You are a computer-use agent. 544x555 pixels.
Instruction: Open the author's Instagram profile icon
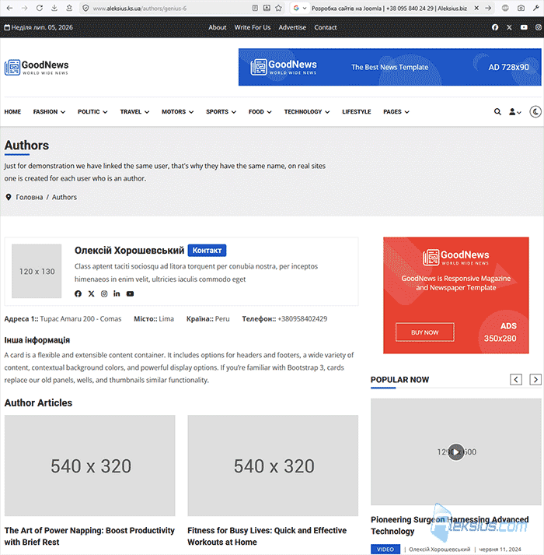tap(104, 293)
